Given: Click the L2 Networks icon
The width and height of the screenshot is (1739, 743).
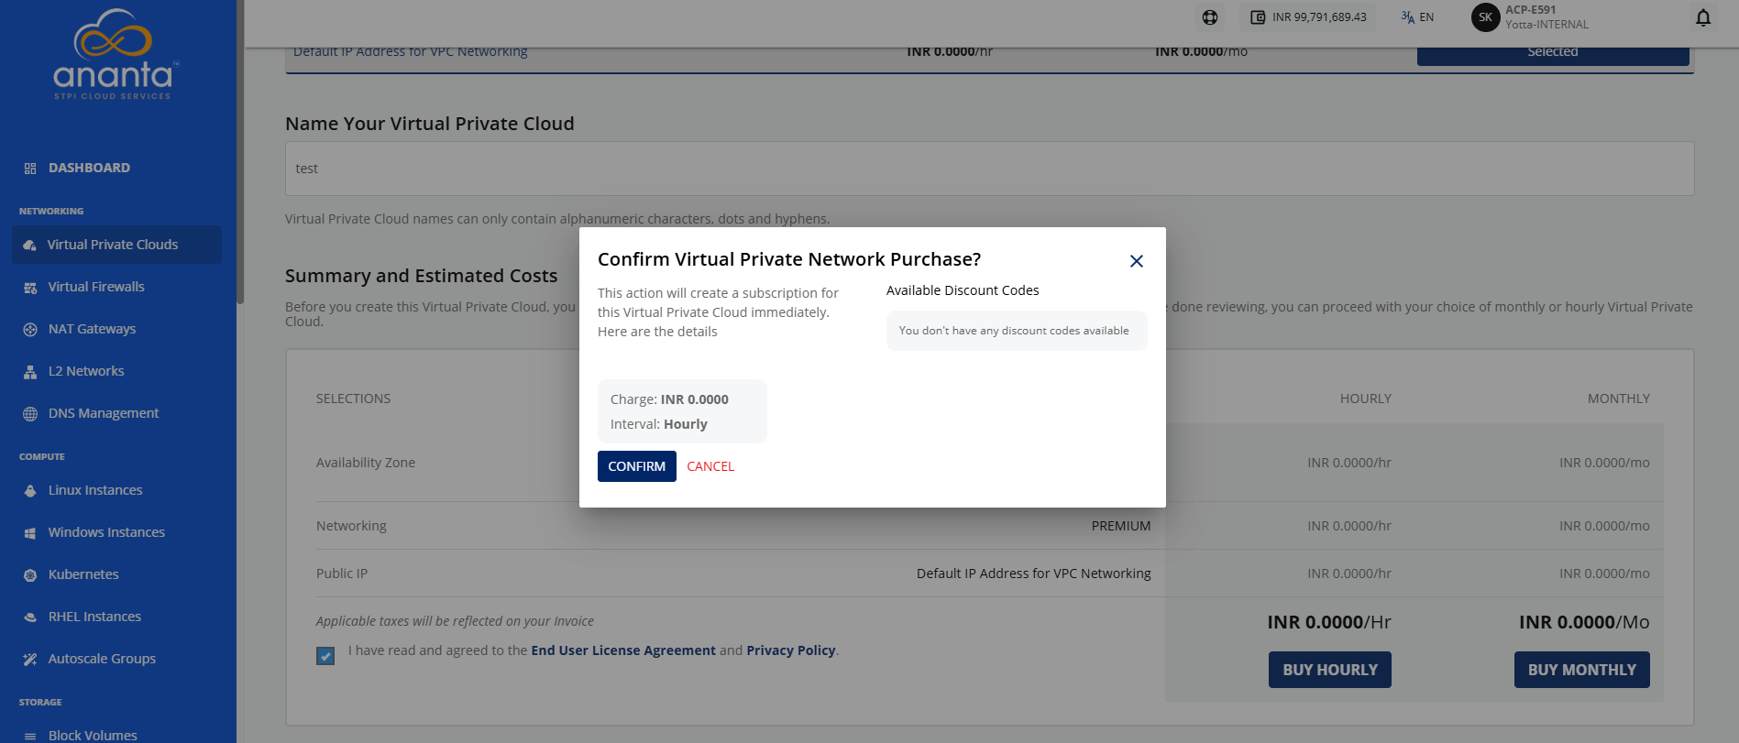Looking at the screenshot, I should click(x=30, y=371).
